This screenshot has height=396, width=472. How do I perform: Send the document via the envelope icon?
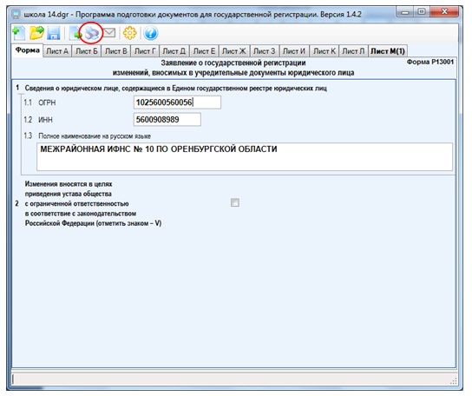109,32
